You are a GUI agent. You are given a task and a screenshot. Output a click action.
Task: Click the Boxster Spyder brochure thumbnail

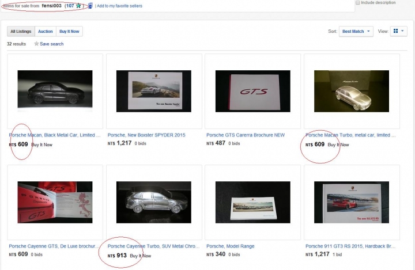[x=154, y=91]
